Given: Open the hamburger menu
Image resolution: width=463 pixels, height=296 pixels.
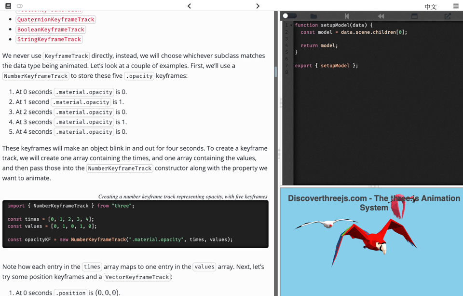Looking at the screenshot, I should pos(456,6).
